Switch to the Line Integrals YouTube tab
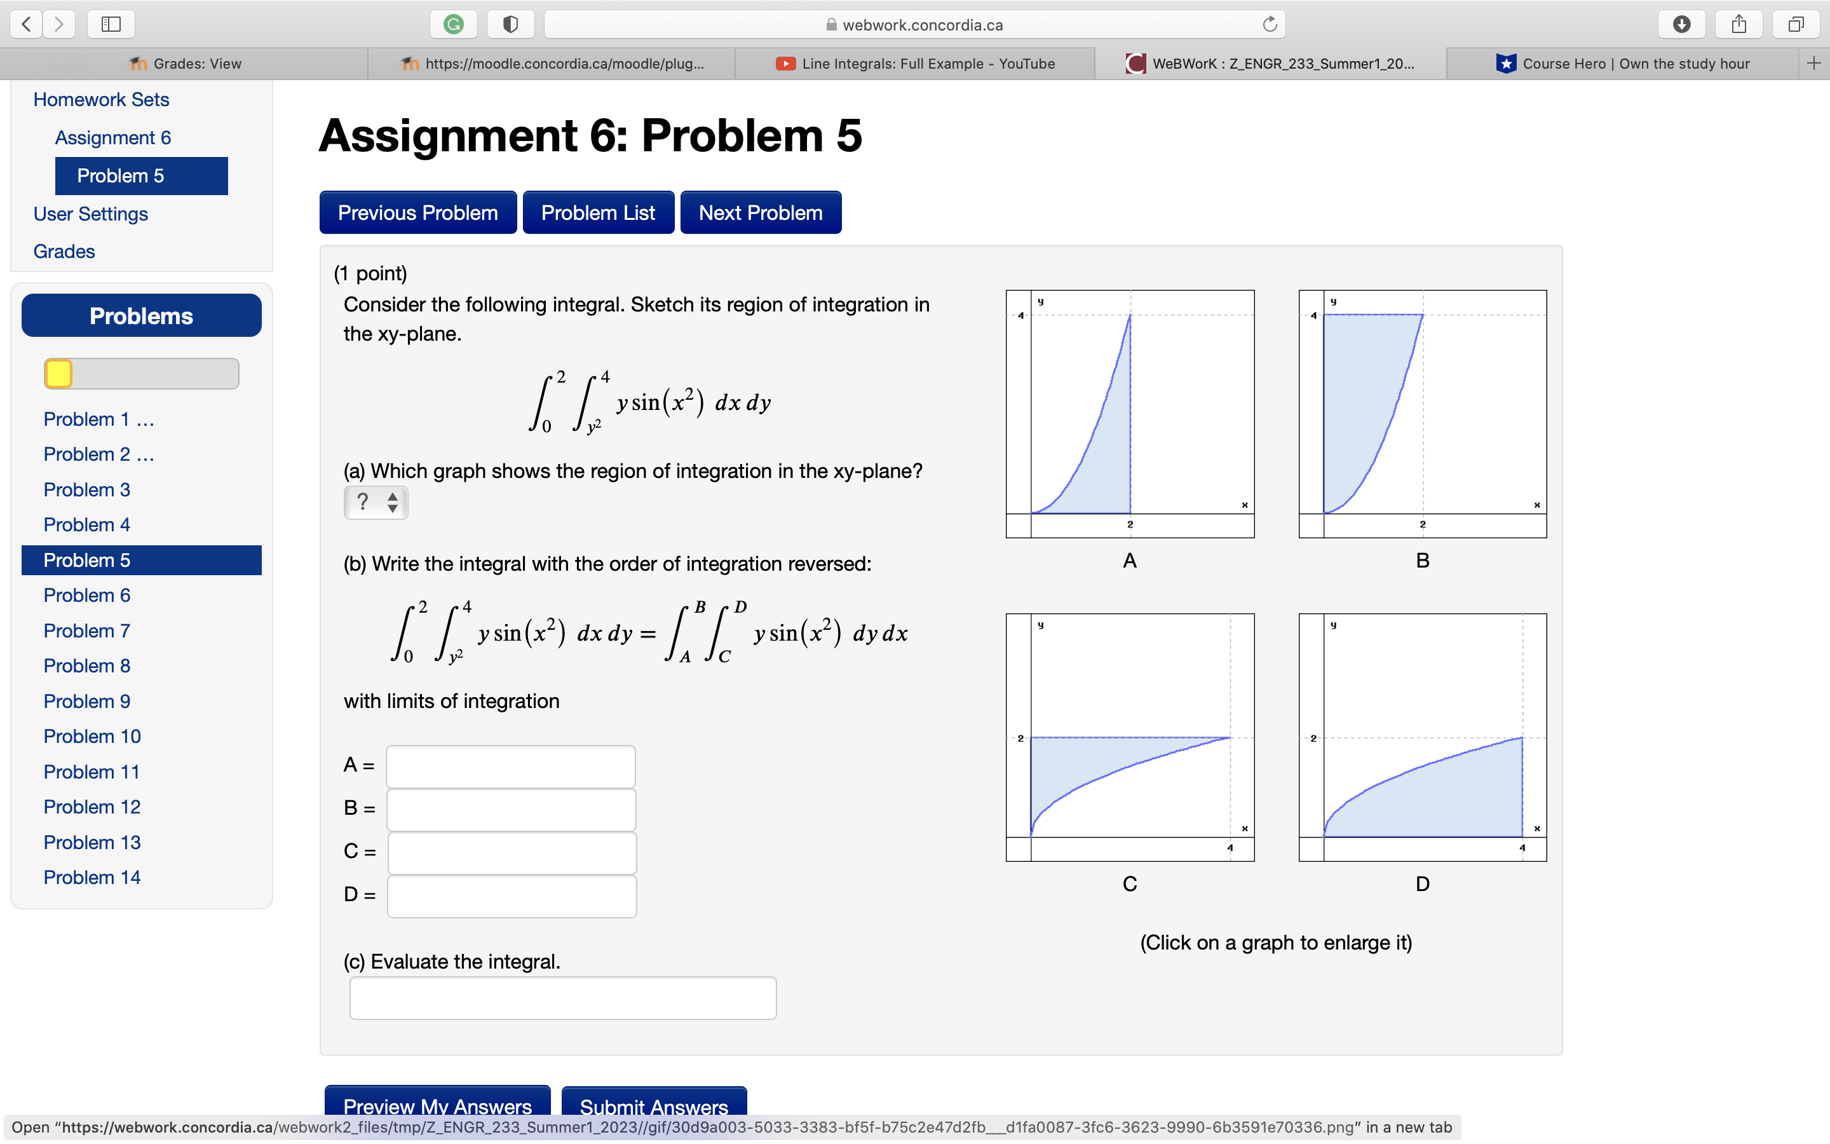Viewport: 1830px width, 1144px height. (915, 64)
